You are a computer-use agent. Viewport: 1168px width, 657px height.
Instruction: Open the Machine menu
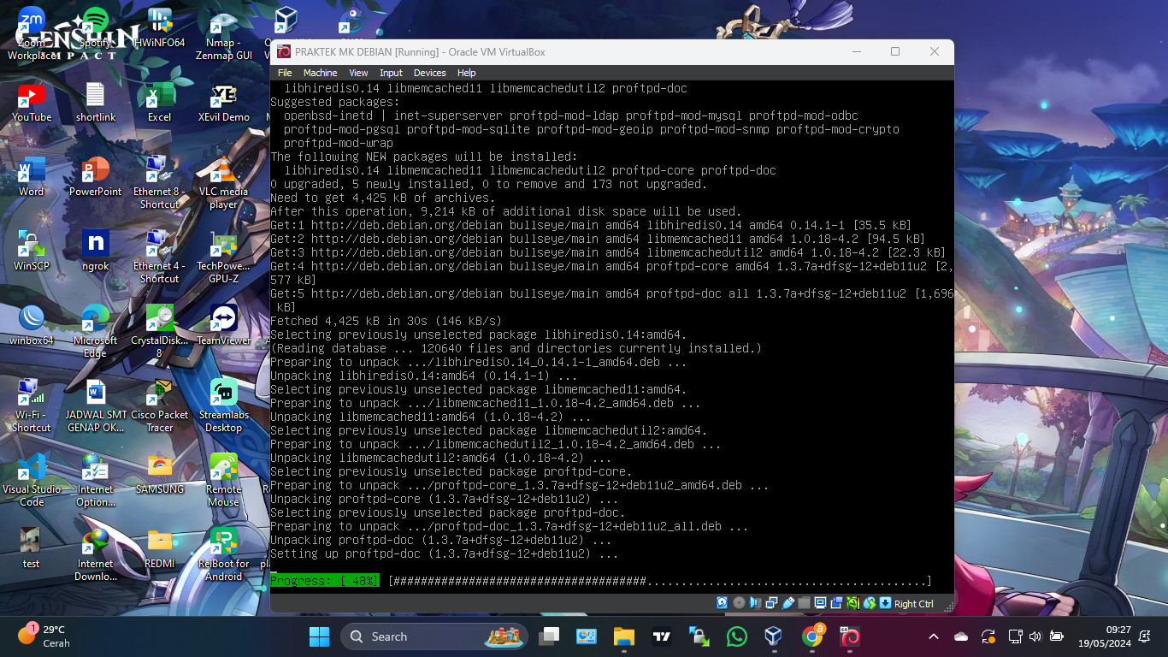[x=320, y=73]
